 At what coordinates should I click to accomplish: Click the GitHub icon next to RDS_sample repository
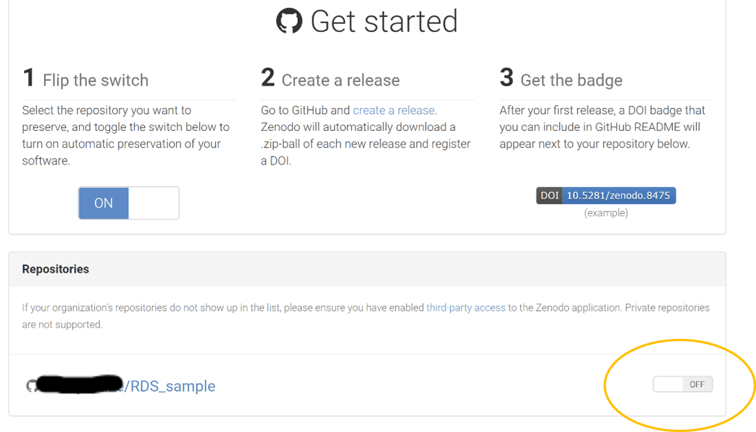[x=31, y=386]
